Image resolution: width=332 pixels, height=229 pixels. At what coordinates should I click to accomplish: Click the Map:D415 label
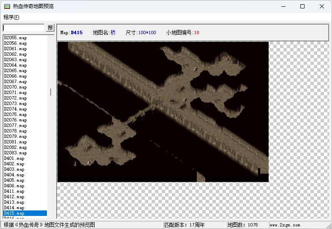(x=71, y=32)
